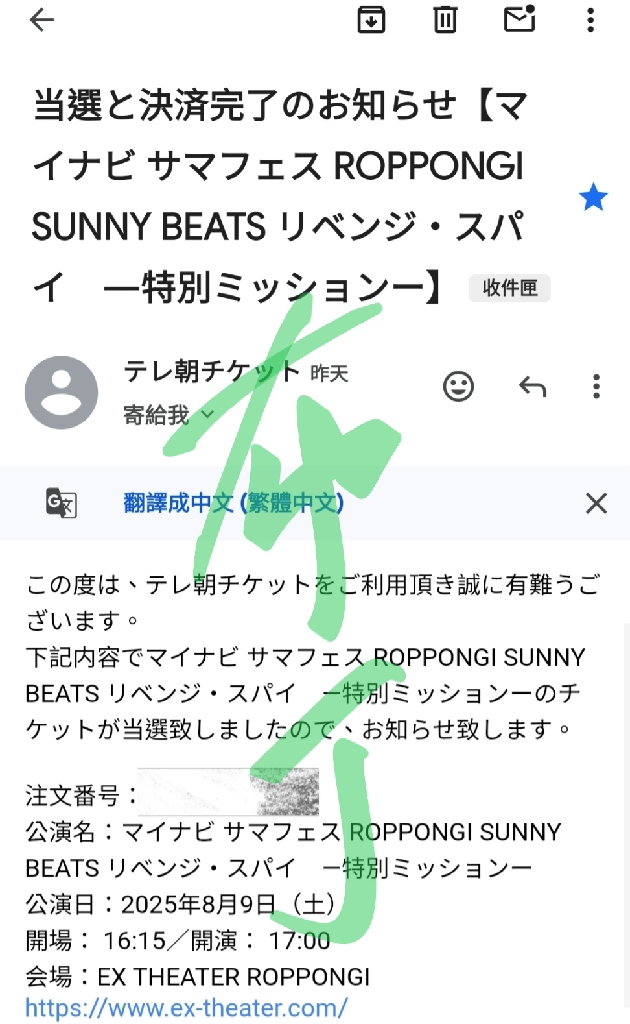Open the sender row three-dot menu
Image resolution: width=630 pixels, height=1024 pixels.
tap(596, 387)
